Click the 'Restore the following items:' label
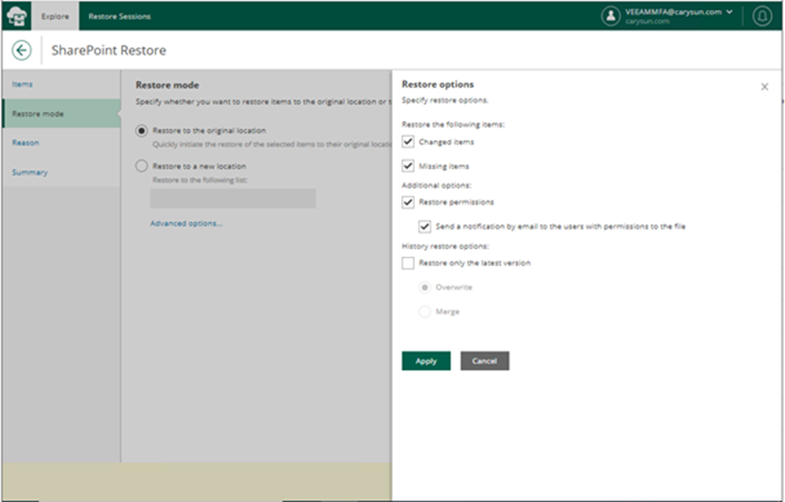This screenshot has height=502, width=785. (453, 124)
